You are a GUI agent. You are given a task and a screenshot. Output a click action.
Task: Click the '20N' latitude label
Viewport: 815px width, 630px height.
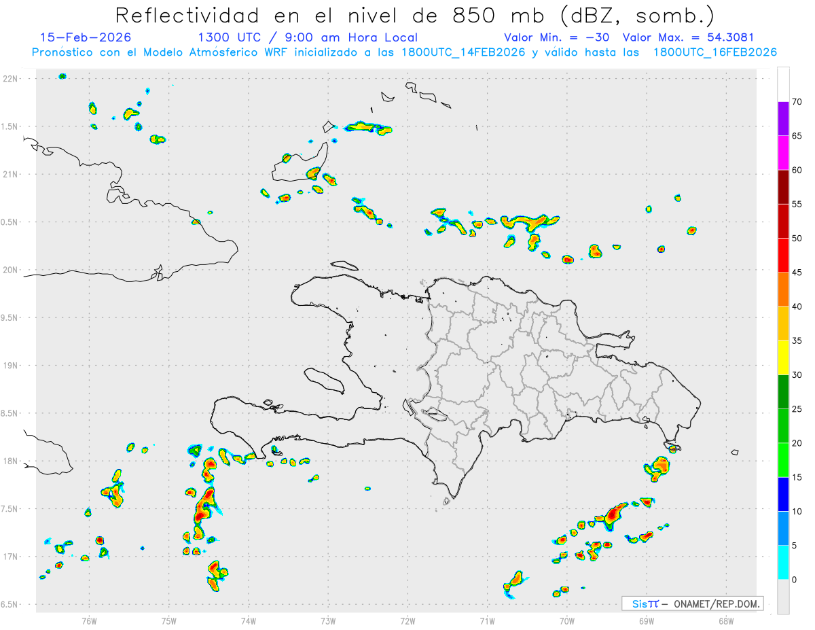coord(10,270)
